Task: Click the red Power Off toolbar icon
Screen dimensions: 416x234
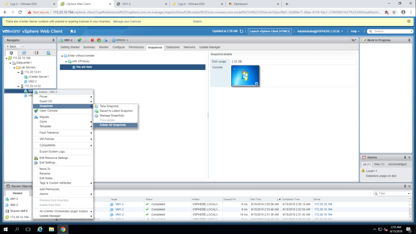Action: point(92,40)
